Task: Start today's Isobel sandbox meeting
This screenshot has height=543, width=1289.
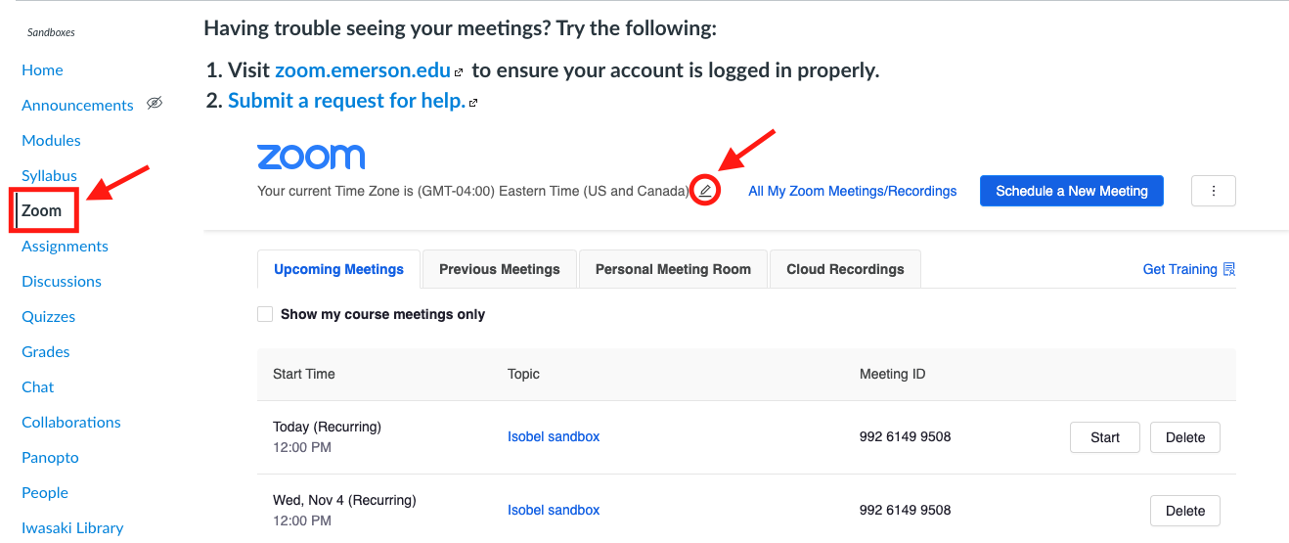Action: (1104, 437)
